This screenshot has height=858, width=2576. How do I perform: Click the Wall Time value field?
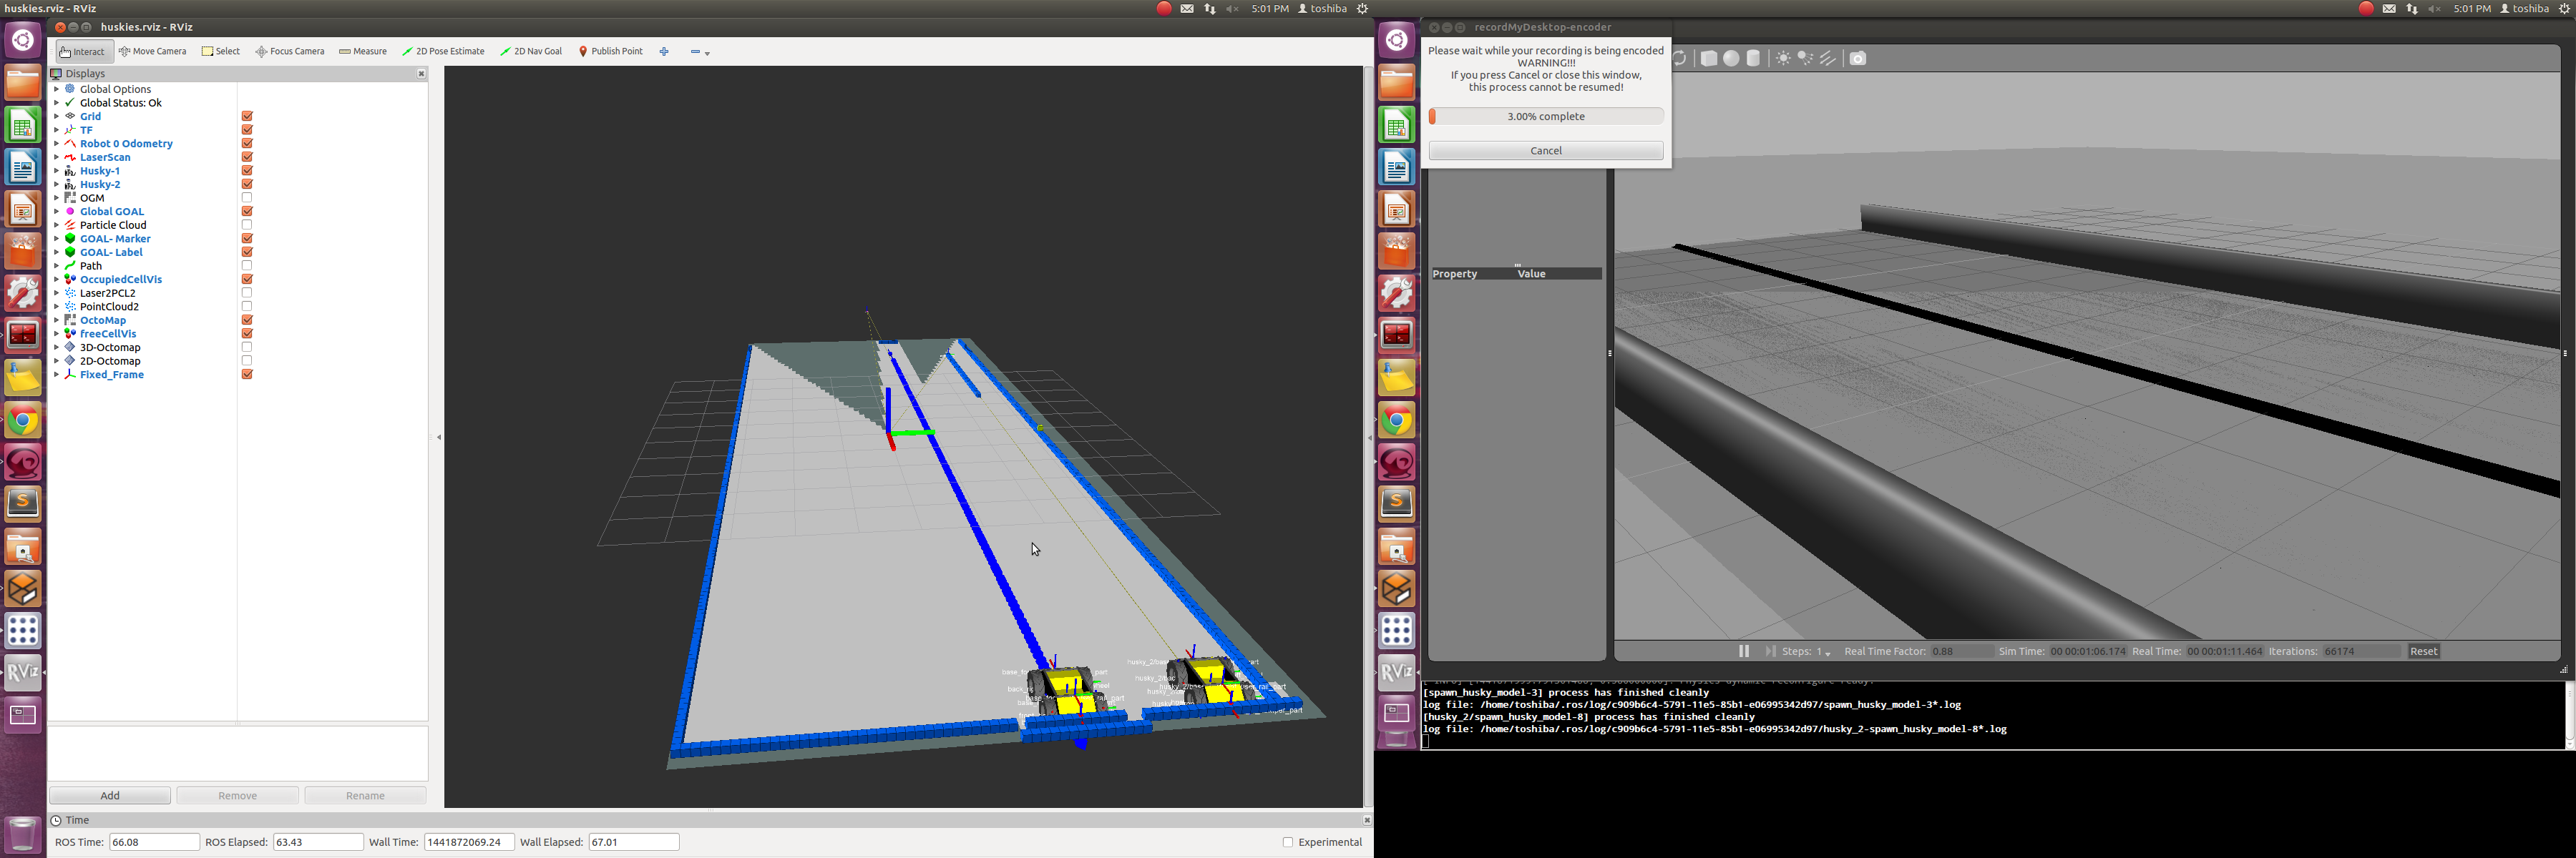[469, 842]
